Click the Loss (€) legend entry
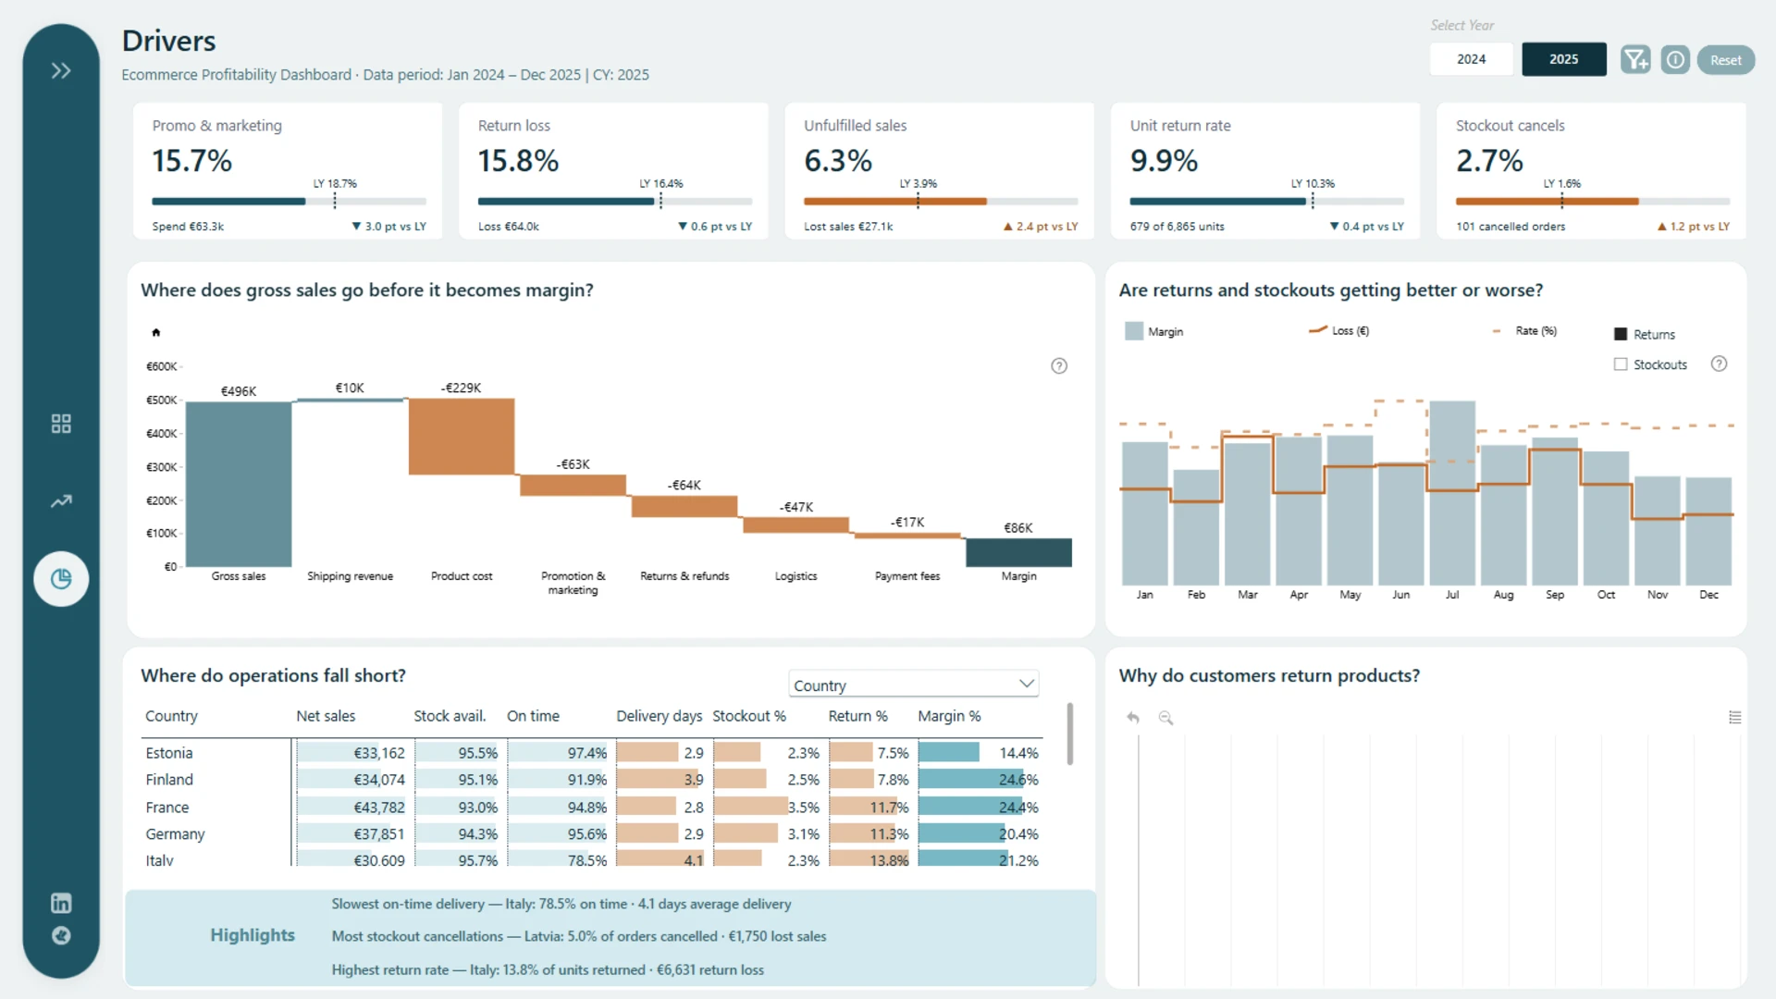 coord(1338,331)
